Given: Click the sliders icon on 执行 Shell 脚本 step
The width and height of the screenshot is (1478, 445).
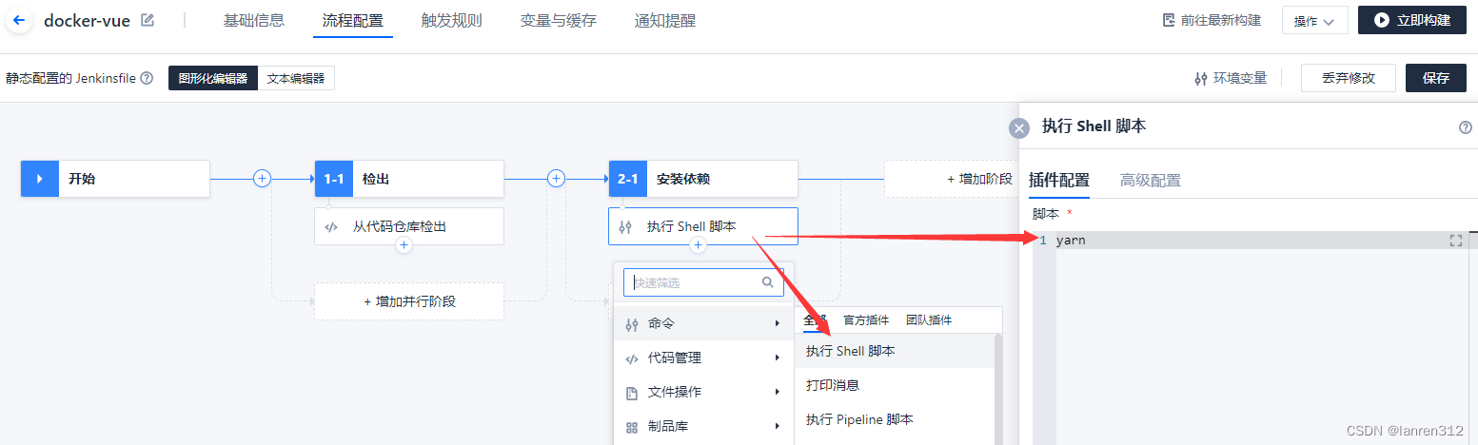Looking at the screenshot, I should [625, 226].
